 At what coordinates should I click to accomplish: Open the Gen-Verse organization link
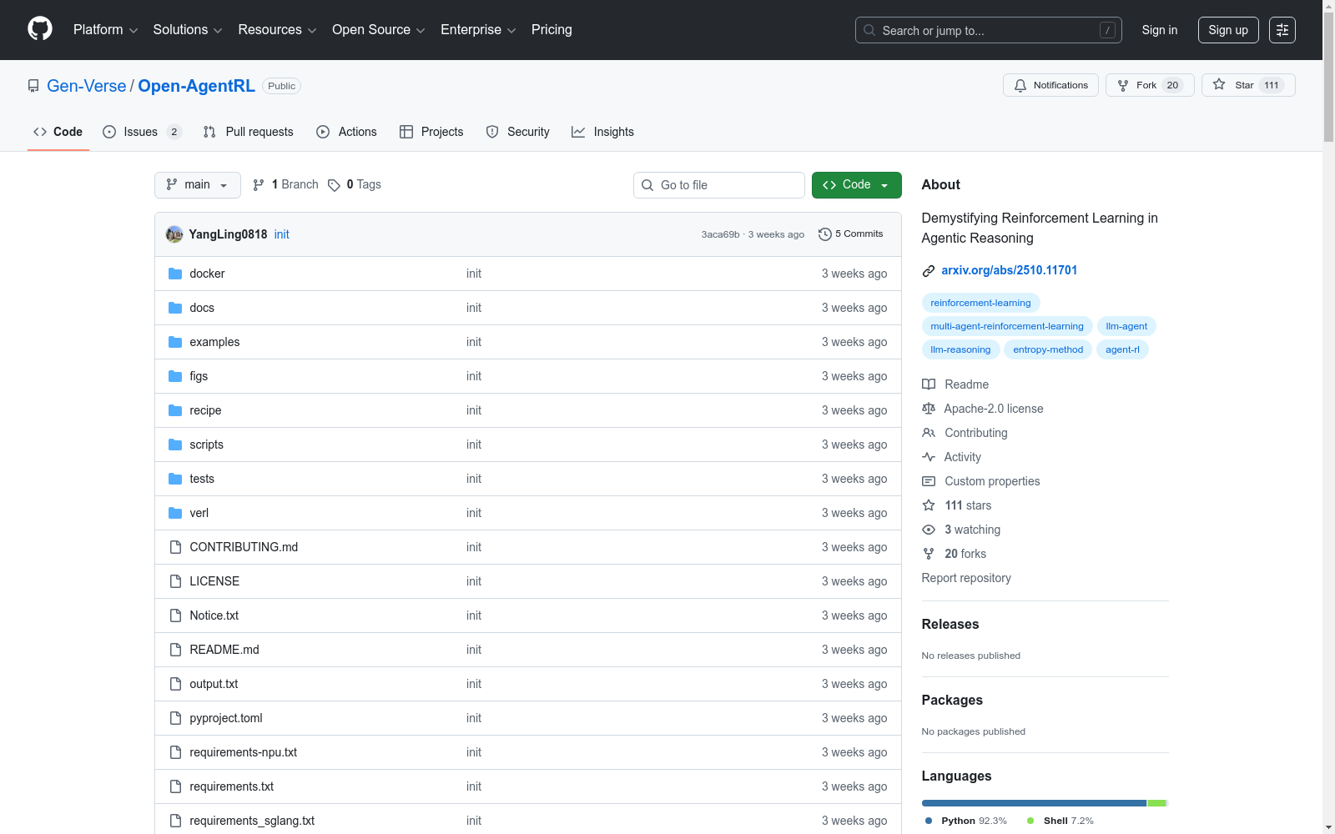click(x=87, y=86)
